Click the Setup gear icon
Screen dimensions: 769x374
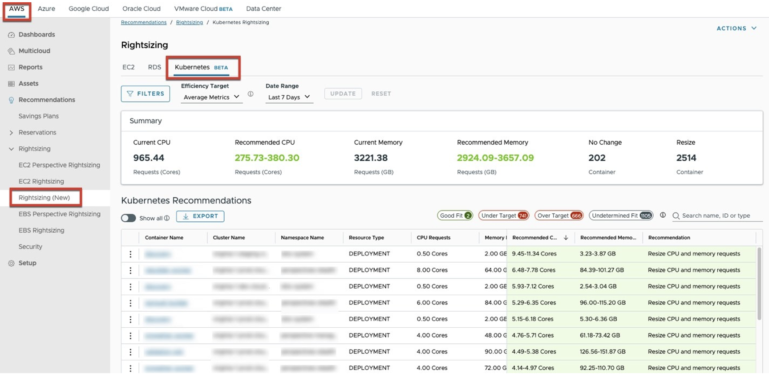click(x=11, y=263)
